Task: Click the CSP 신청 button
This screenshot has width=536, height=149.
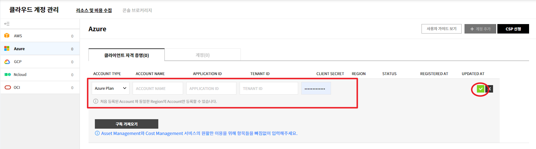Action: pyautogui.click(x=513, y=29)
